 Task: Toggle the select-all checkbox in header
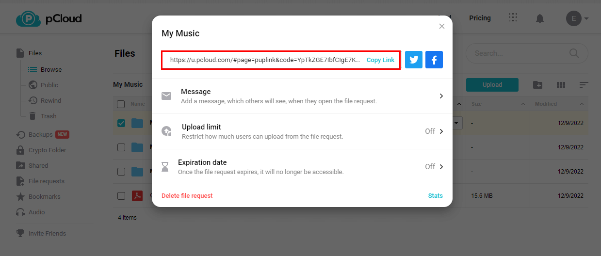(121, 104)
